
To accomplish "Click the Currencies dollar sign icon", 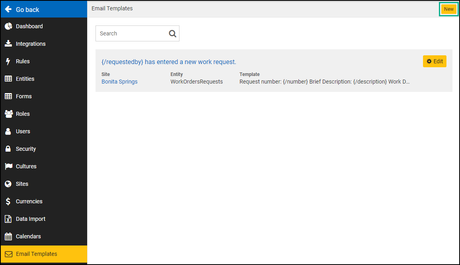I will pyautogui.click(x=8, y=201).
